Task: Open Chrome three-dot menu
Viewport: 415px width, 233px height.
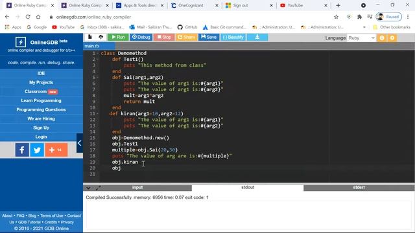Action: (x=408, y=17)
